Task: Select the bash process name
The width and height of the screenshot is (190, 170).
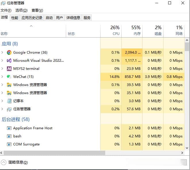Action: click(x=17, y=136)
